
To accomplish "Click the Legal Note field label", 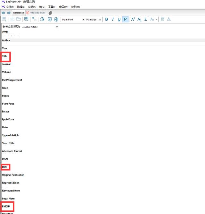I will click(8, 199).
